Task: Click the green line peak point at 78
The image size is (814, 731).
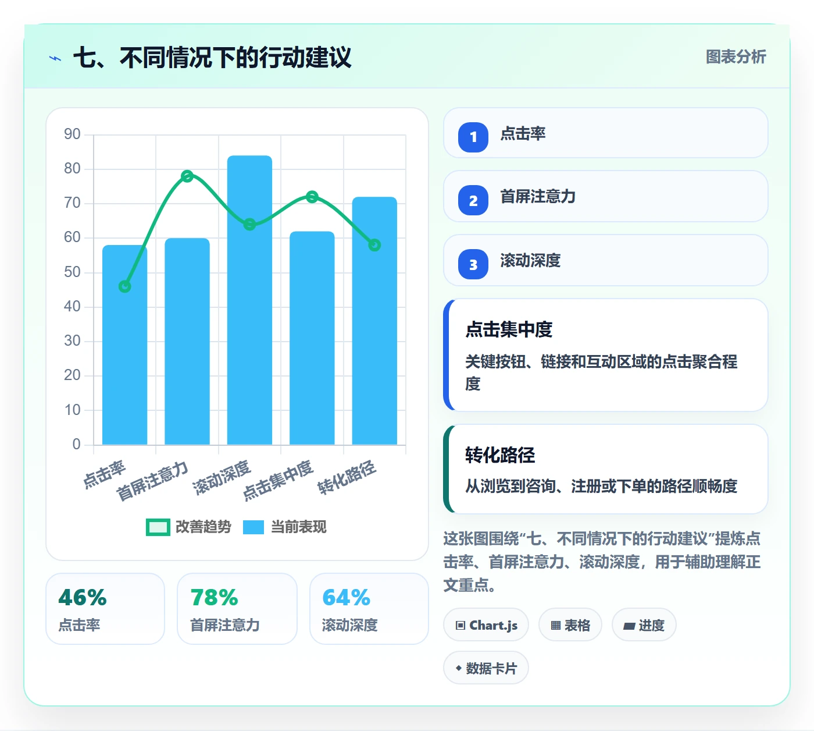Action: point(187,176)
